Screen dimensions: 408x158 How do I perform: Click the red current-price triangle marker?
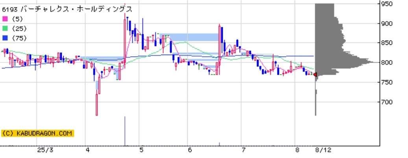(315, 75)
